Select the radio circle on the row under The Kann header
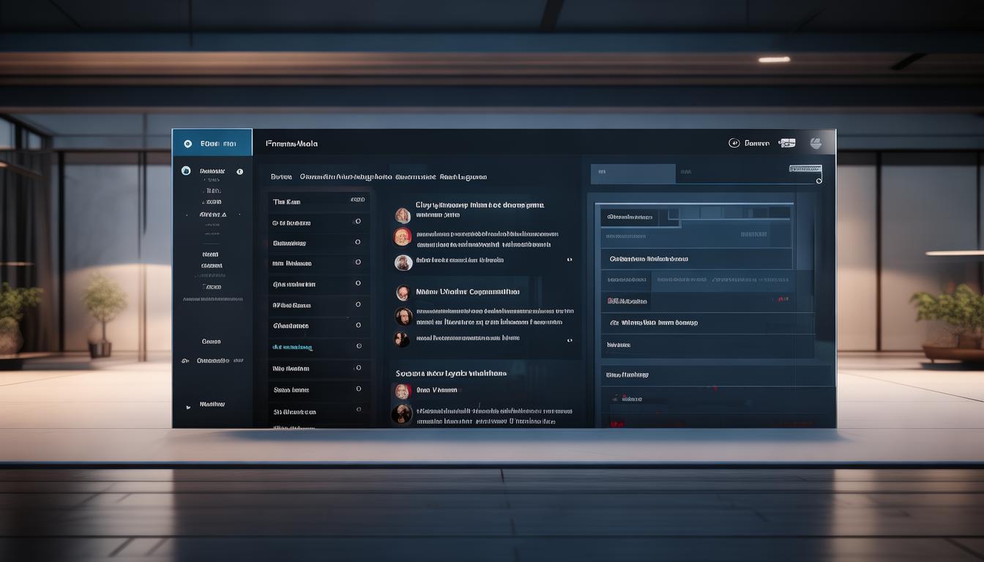 pyautogui.click(x=357, y=221)
